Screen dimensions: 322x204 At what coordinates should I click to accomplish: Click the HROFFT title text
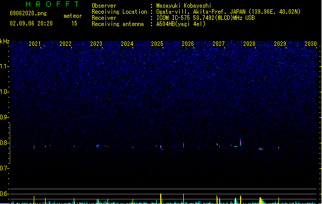(53, 4)
